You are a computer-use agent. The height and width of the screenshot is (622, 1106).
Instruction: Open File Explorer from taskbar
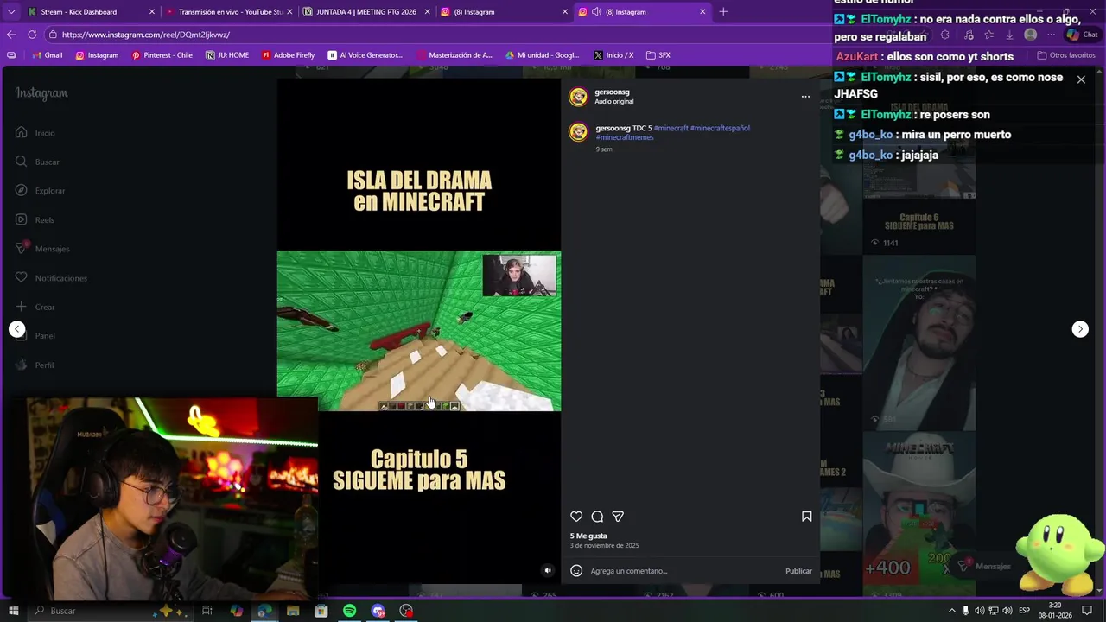point(293,611)
